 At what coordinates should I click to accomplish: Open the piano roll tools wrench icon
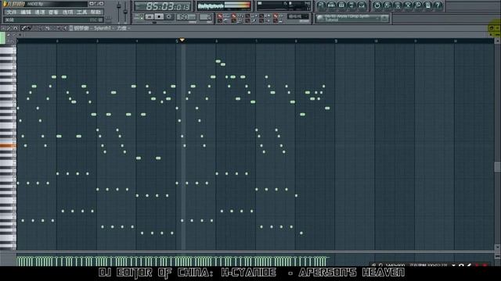click(9, 28)
